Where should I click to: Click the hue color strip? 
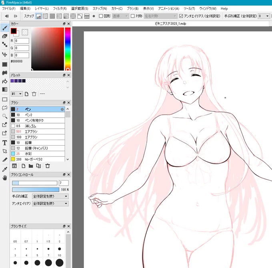tap(68, 49)
